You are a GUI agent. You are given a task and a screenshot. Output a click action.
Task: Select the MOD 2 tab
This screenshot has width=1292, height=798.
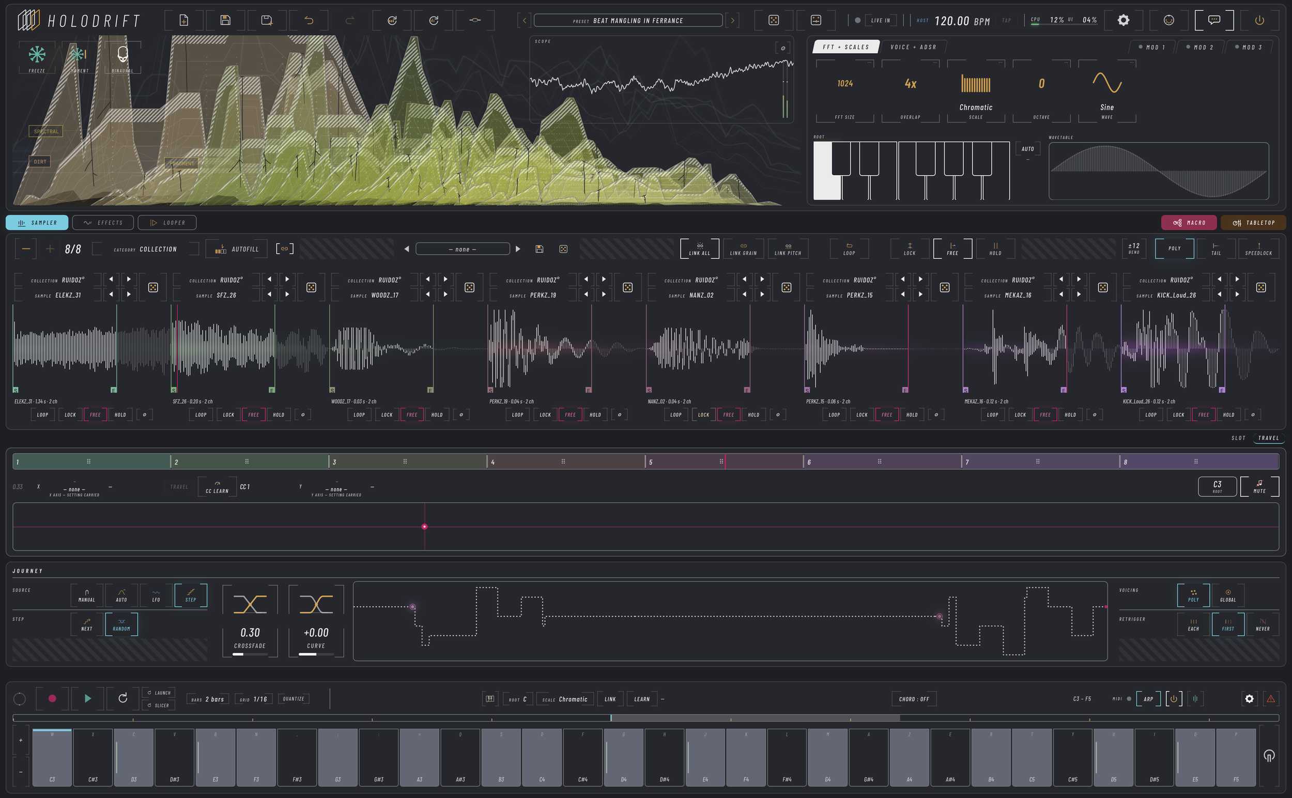(1199, 47)
